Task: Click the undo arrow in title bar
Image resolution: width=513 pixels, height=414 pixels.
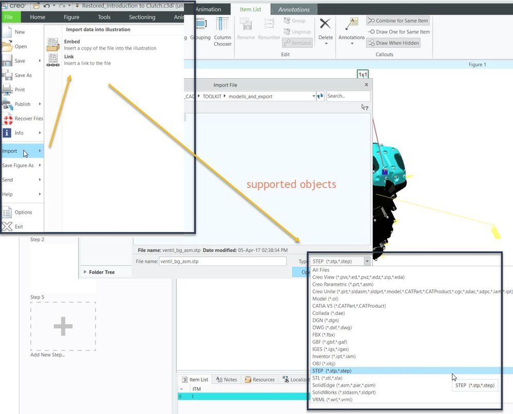Action: tap(46, 6)
